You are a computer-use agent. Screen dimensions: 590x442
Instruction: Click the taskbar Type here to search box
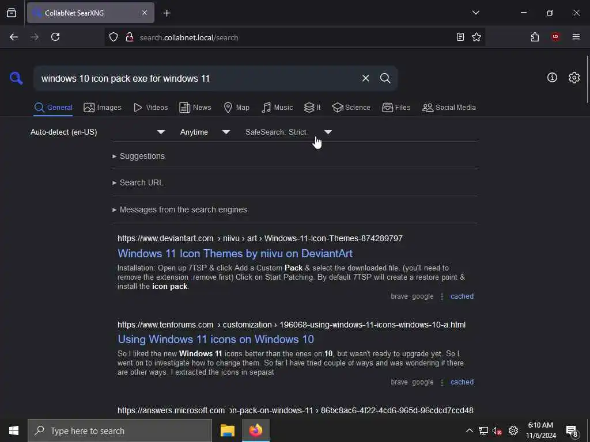120,430
